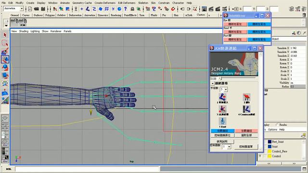Click the pink Eye mirror button in JointMirror

tap(235, 24)
